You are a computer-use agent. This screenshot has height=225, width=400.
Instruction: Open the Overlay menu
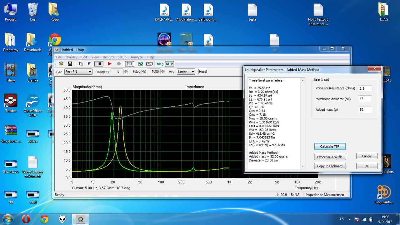(71, 57)
